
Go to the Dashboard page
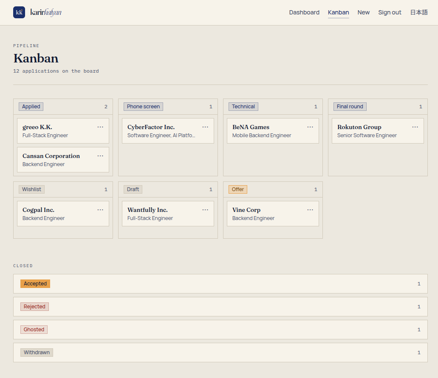(304, 12)
